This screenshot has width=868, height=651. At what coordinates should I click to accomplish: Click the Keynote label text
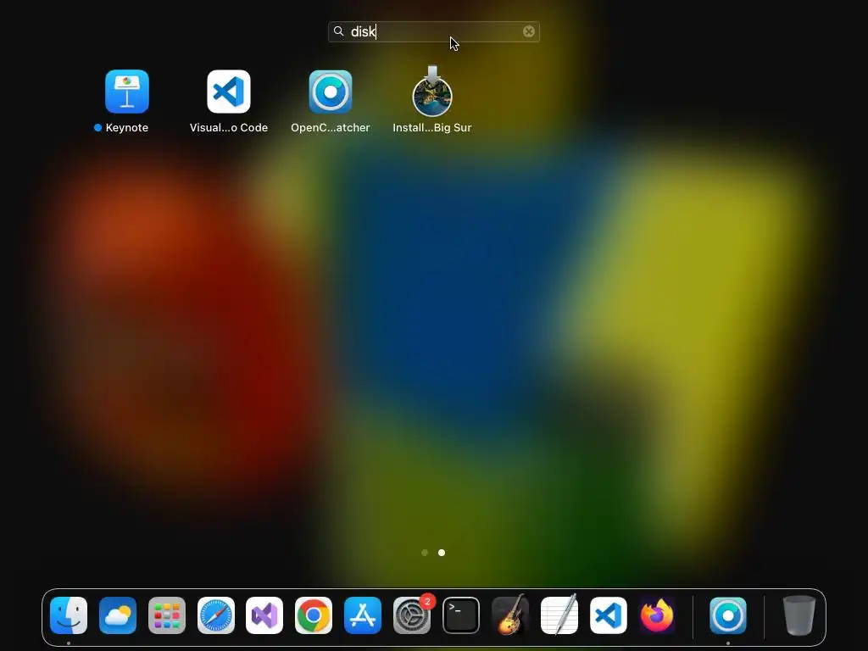point(127,128)
